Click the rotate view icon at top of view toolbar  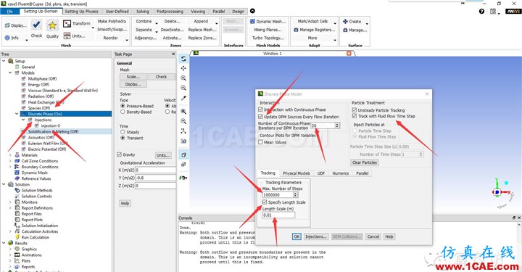point(183,59)
